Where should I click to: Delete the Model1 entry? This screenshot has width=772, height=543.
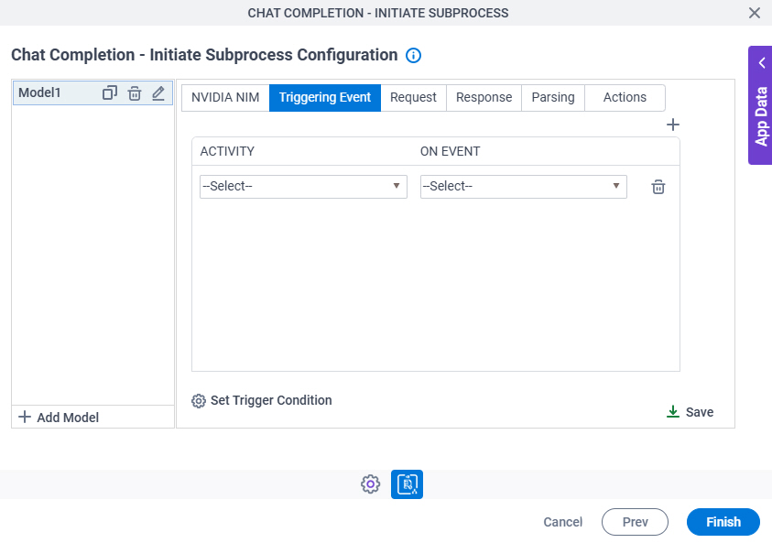click(135, 92)
